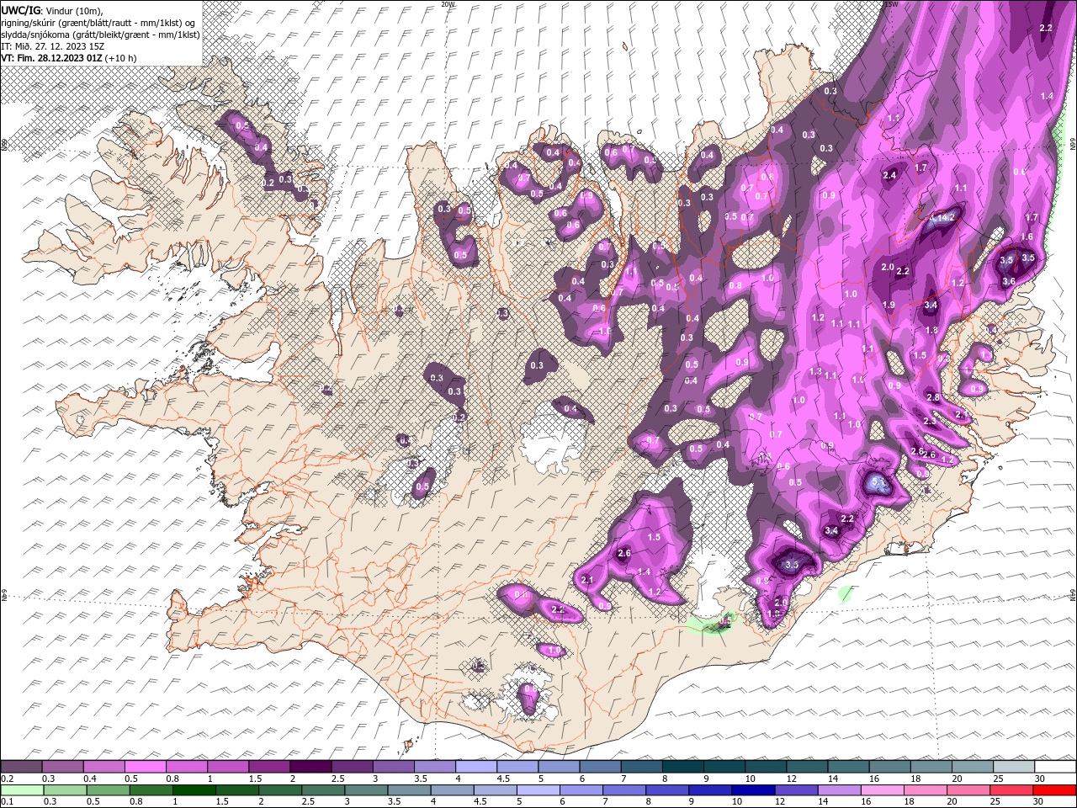The height and width of the screenshot is (808, 1077).
Task: Pick the deep blue 10 rain legend swatch
Action: (752, 790)
